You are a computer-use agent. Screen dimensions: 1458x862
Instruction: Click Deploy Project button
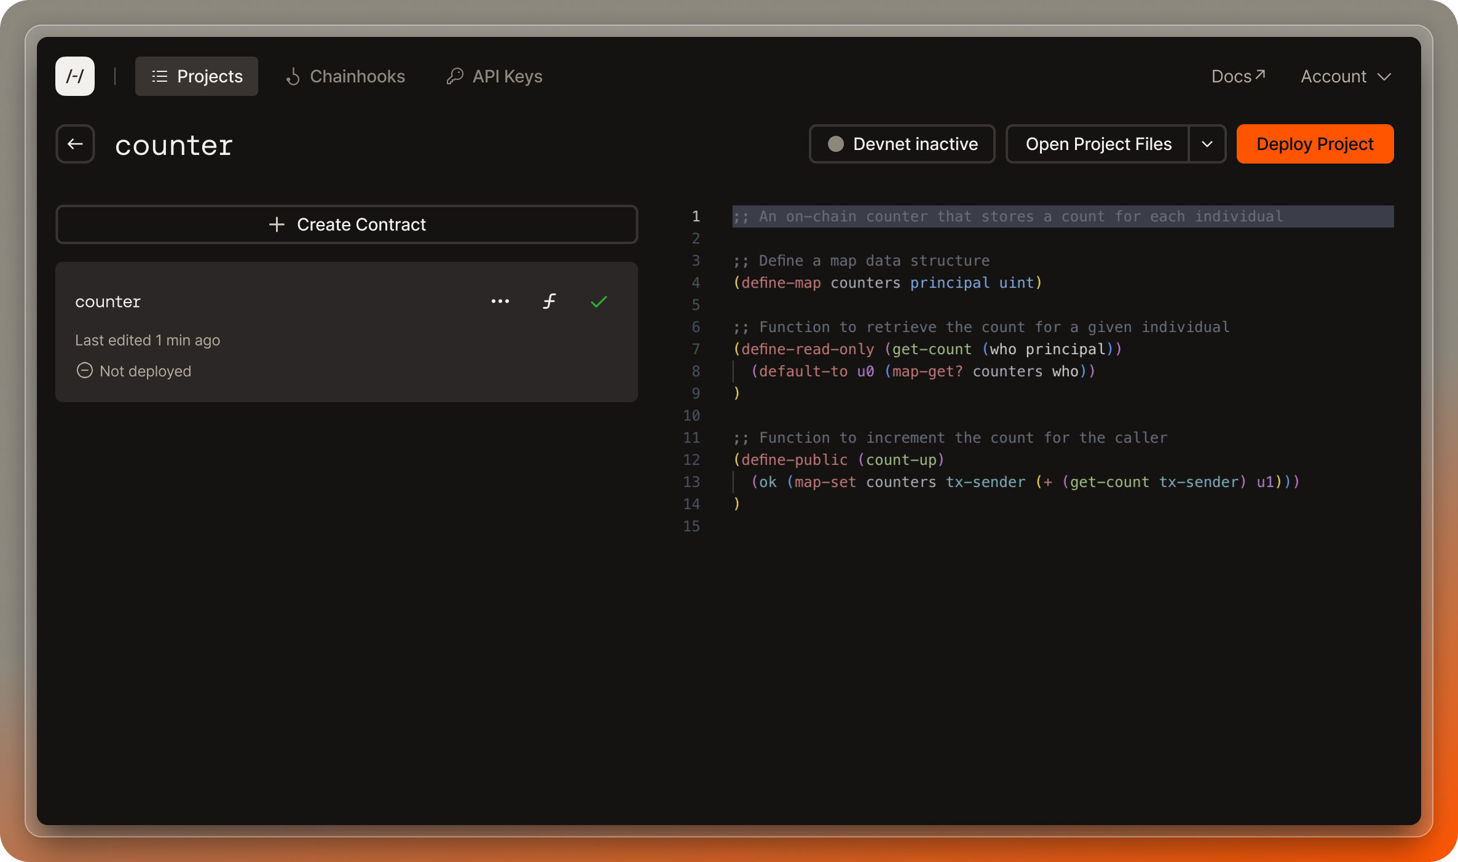pyautogui.click(x=1315, y=144)
